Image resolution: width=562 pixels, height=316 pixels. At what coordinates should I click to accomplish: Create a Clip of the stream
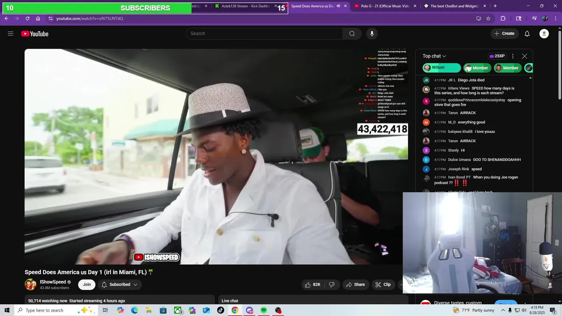383,285
